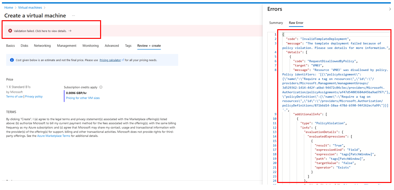
Task: Click the blue info icon in the cost estimate banner
Action: click(12, 60)
